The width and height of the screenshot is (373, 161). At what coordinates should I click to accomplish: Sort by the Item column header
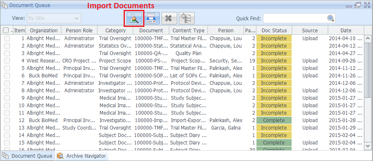click(20, 30)
